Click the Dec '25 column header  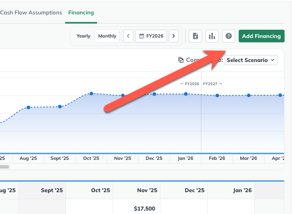195,190
